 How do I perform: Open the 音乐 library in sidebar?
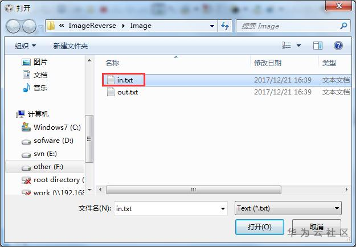[35, 88]
